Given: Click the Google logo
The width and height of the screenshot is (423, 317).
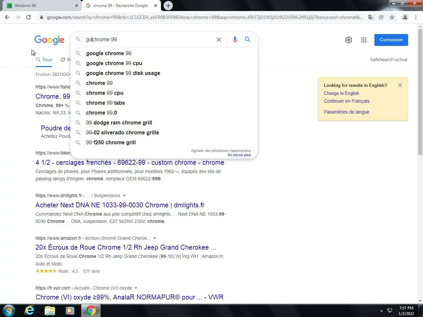Looking at the screenshot, I should [x=50, y=40].
